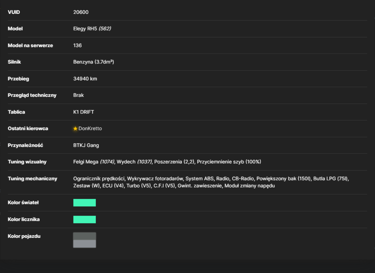Click the Powiększony bak (150l) item
Image resolution: width=375 pixels, height=273 pixels.
coord(283,179)
